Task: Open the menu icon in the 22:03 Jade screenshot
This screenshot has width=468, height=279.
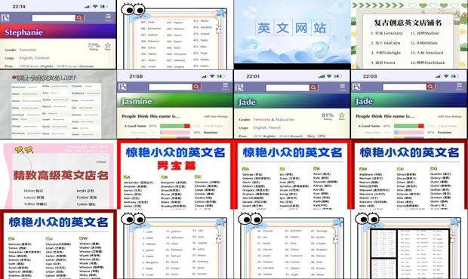Action: click(459, 86)
